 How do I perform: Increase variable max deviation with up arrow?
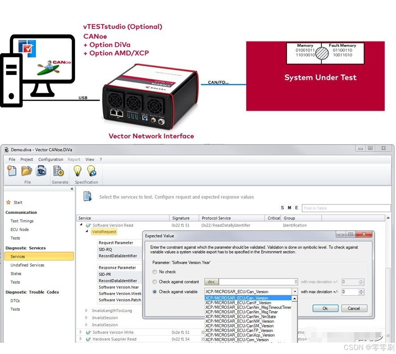click(362, 291)
